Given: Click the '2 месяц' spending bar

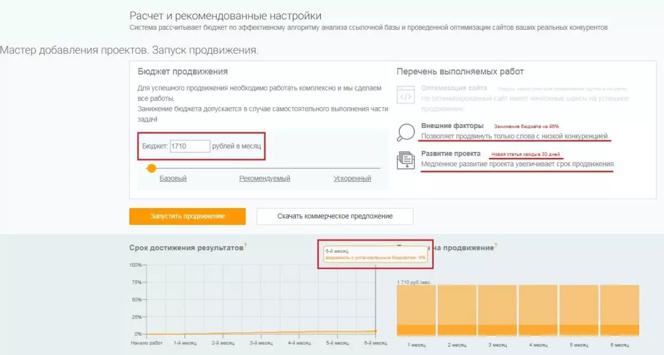Looking at the screenshot, I should click(x=457, y=310).
